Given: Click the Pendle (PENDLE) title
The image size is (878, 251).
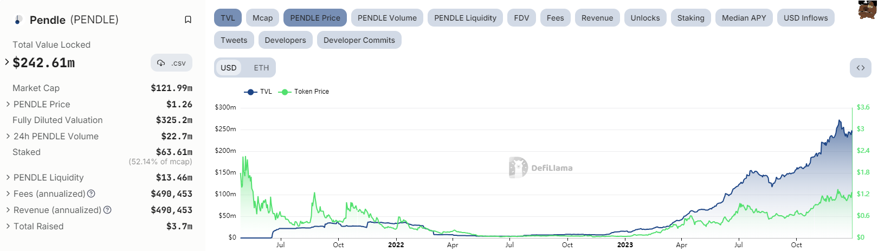Looking at the screenshot, I should click(x=74, y=20).
